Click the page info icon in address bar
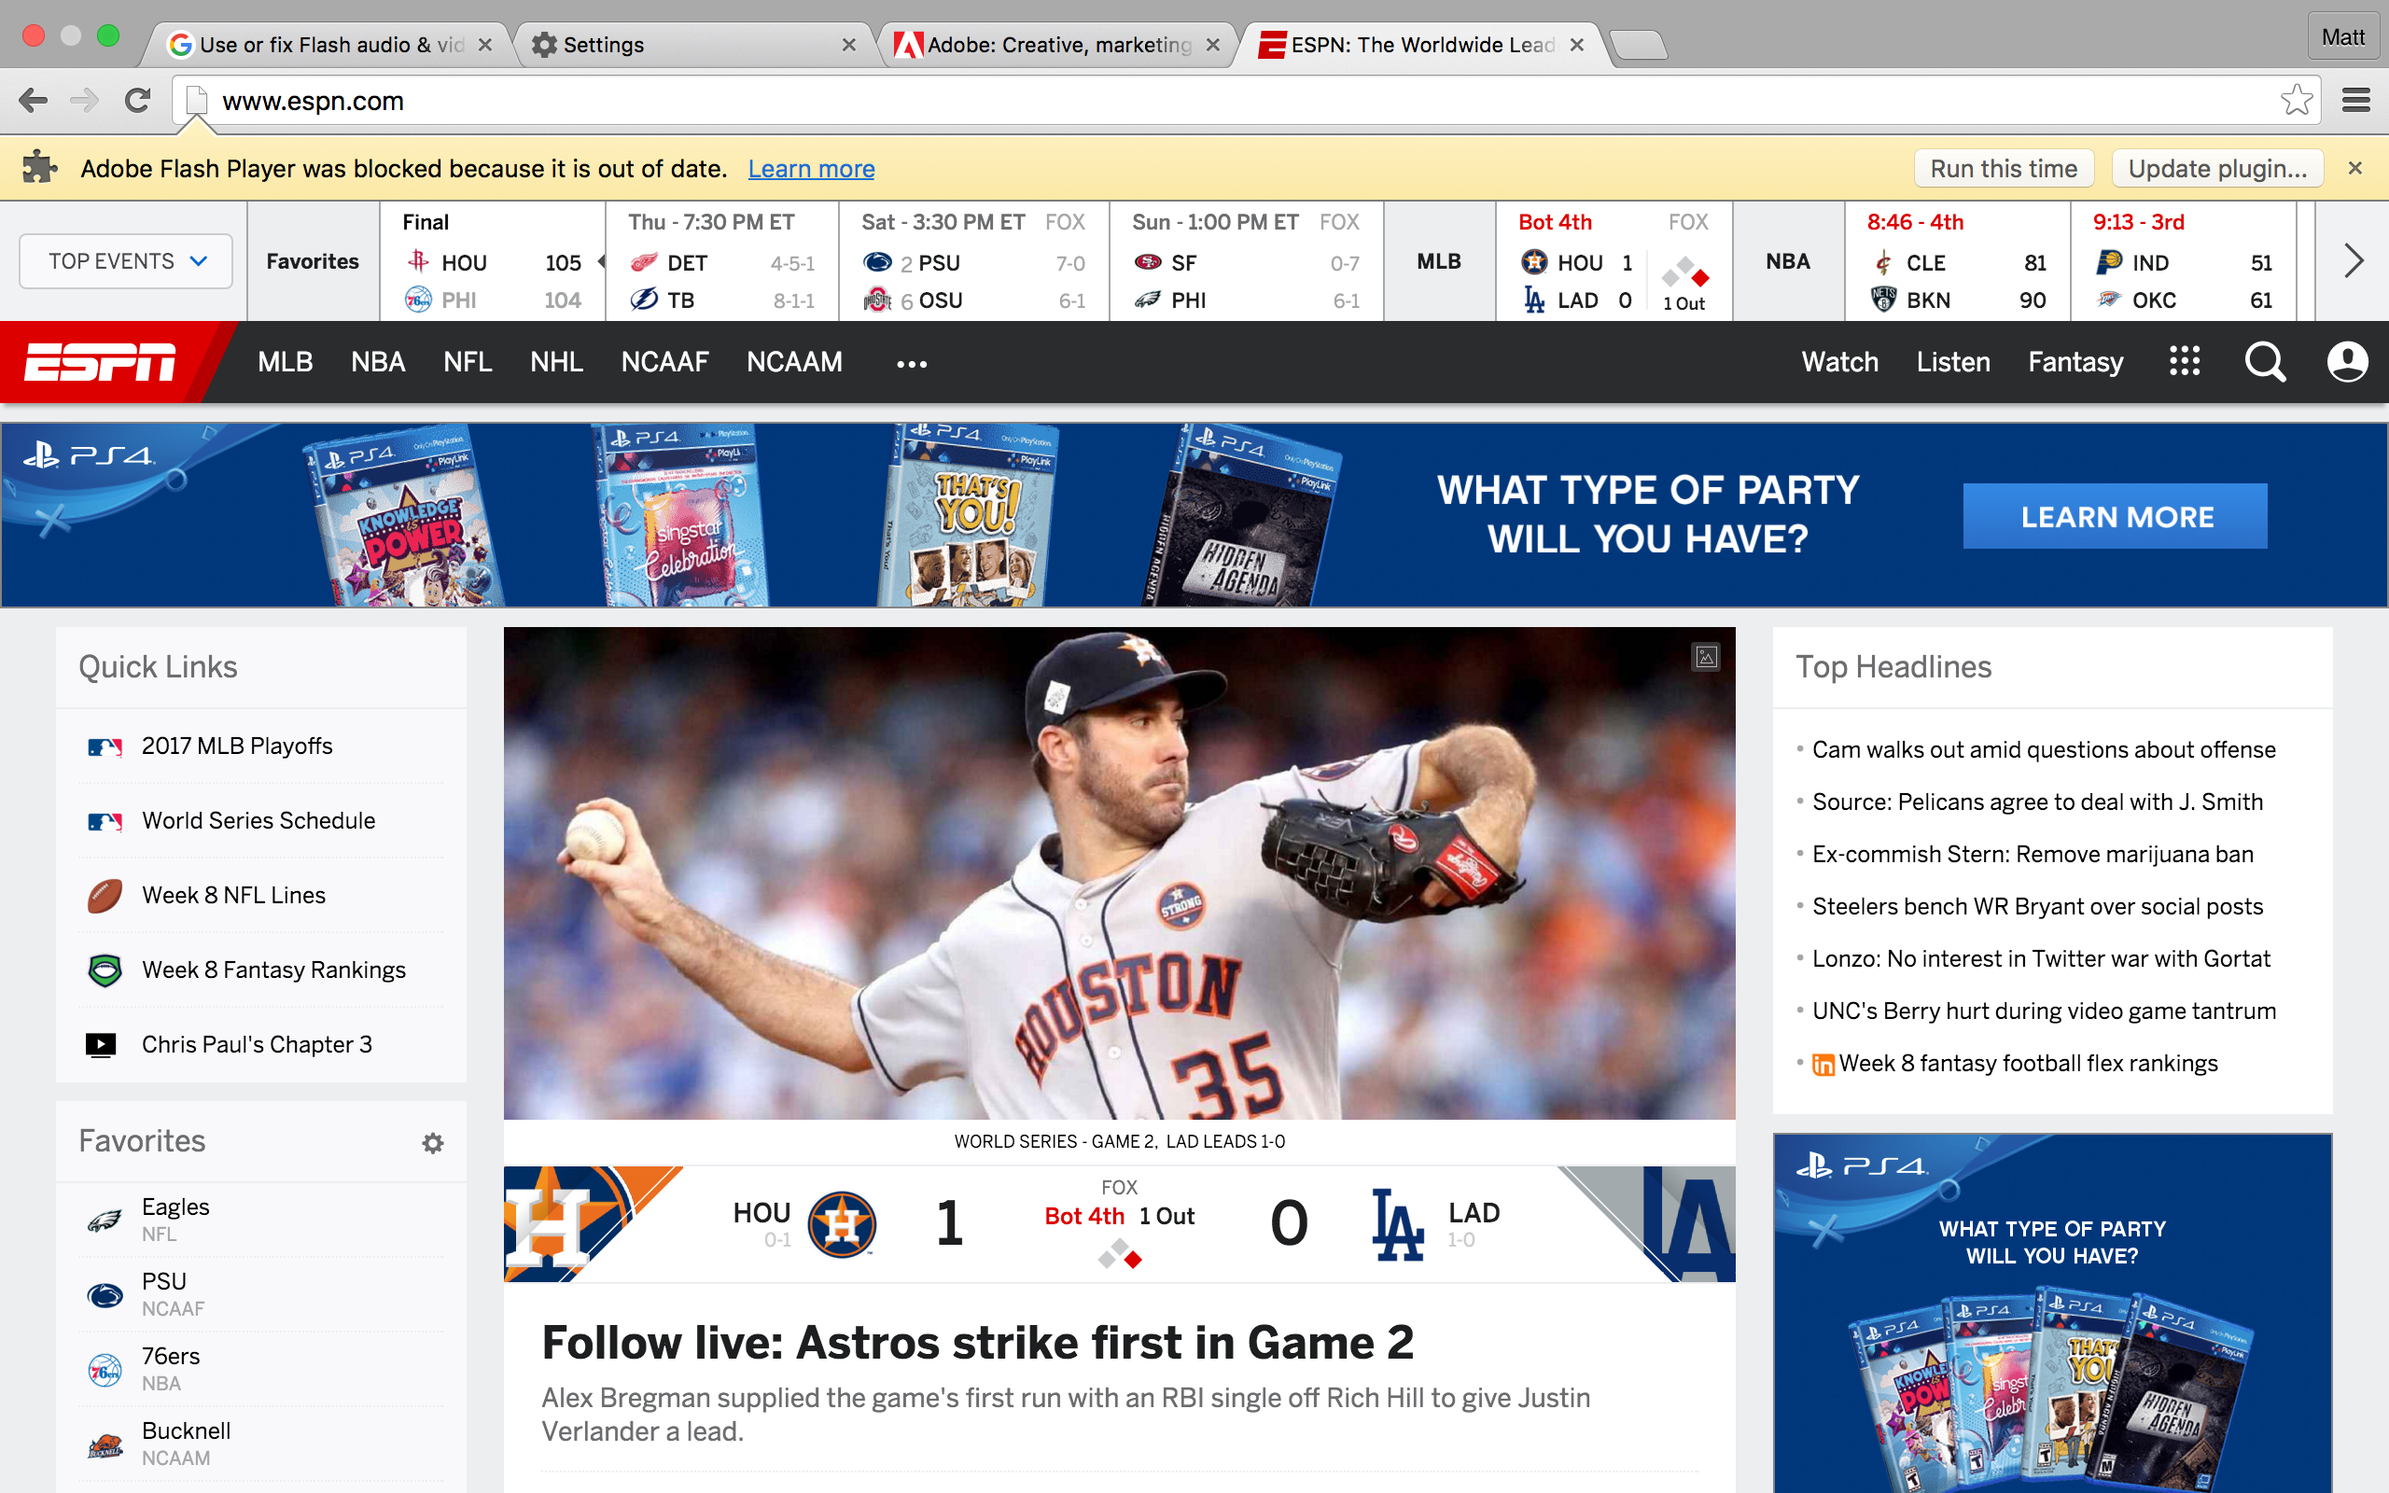Viewport: 2389px width, 1493px height. tap(197, 101)
